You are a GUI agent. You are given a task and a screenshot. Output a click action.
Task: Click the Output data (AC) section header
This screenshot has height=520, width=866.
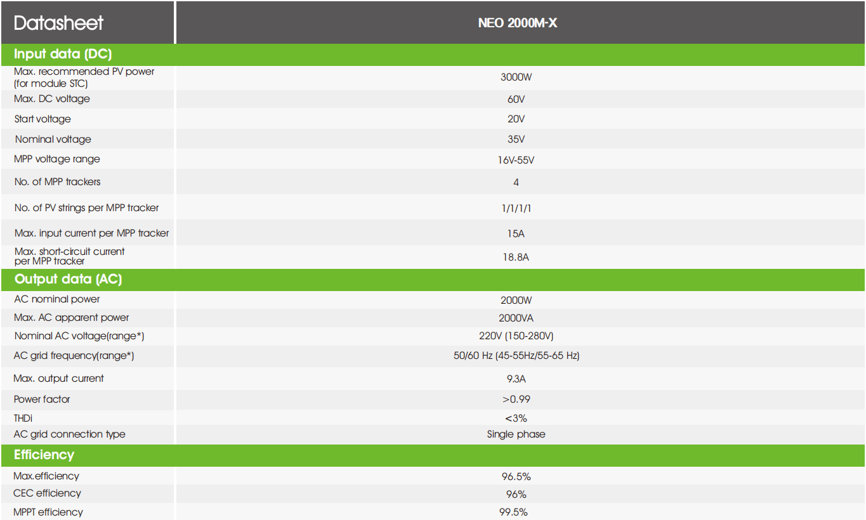pyautogui.click(x=433, y=280)
